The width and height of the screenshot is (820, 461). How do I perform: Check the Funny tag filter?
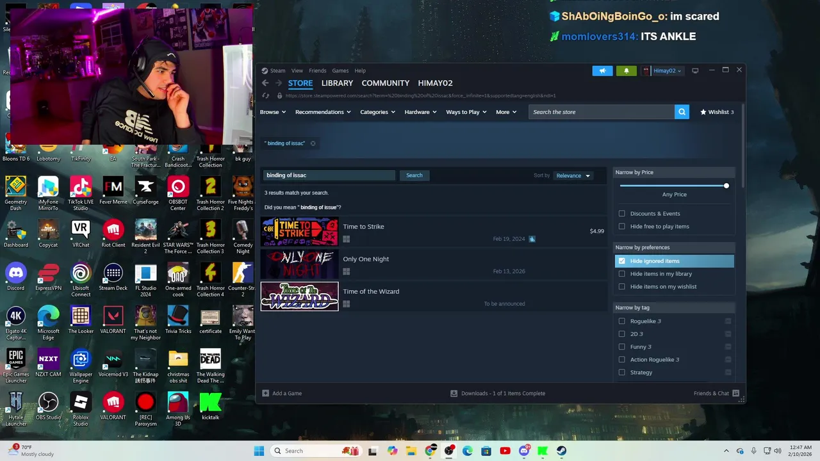click(621, 347)
